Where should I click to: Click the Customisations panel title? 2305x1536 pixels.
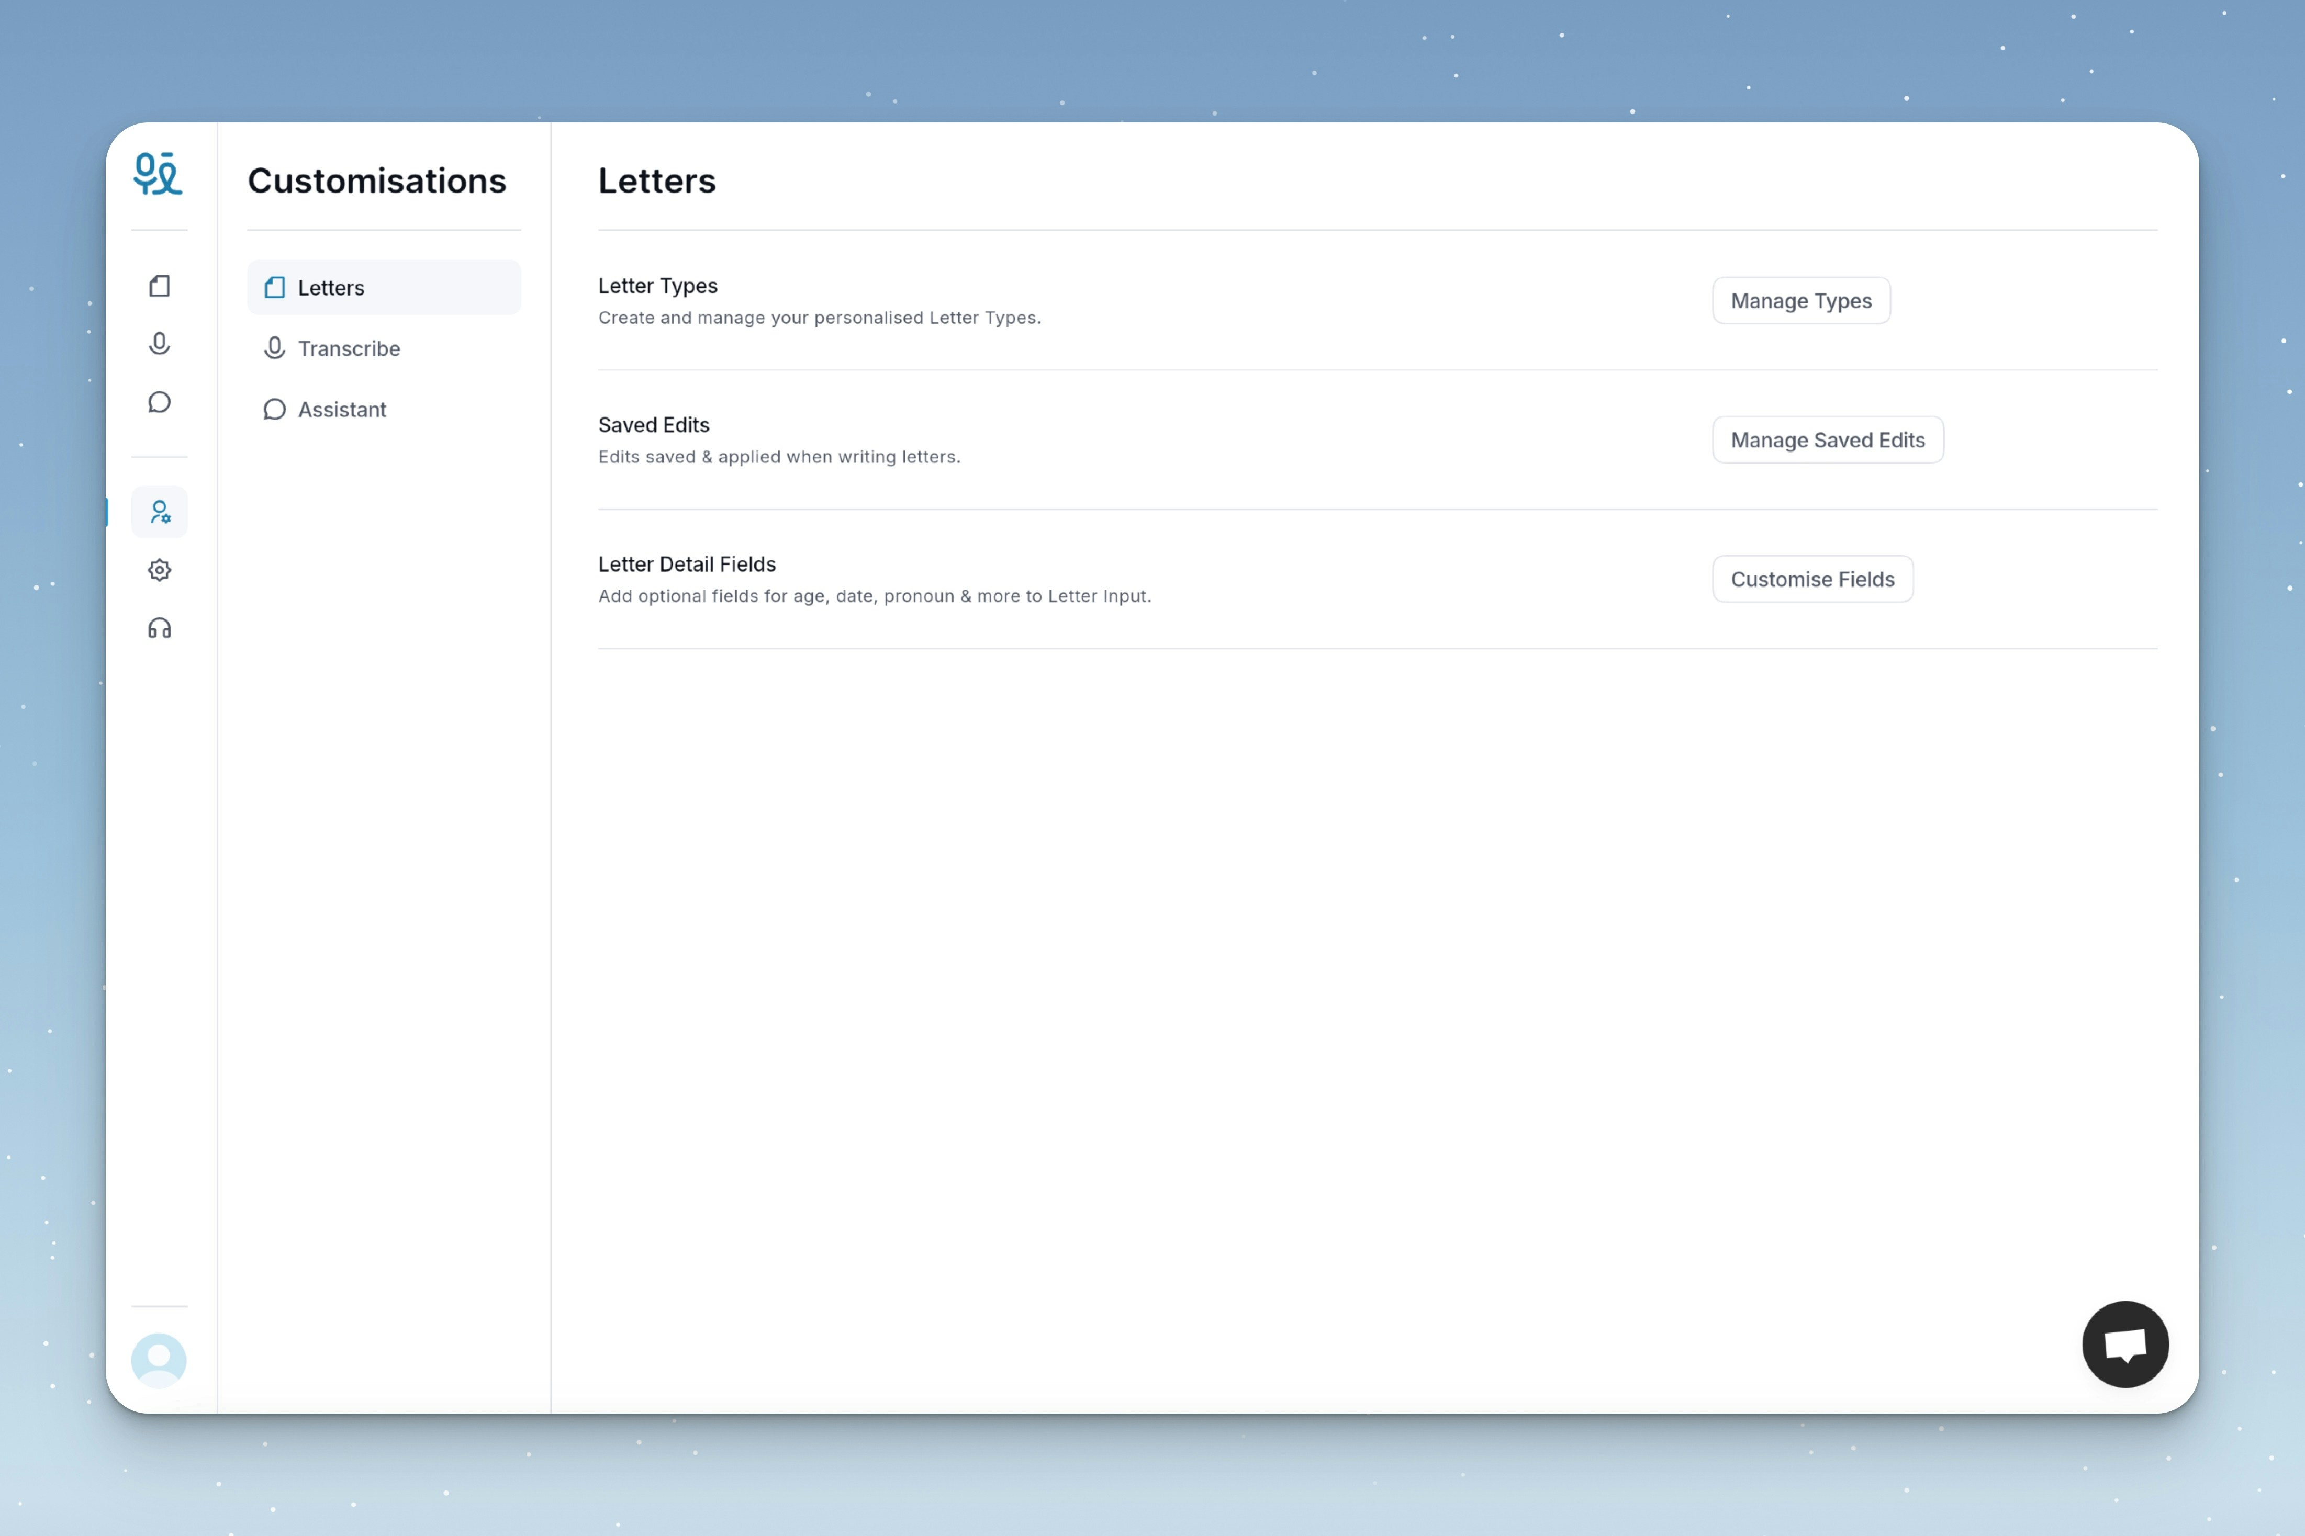[x=376, y=181]
